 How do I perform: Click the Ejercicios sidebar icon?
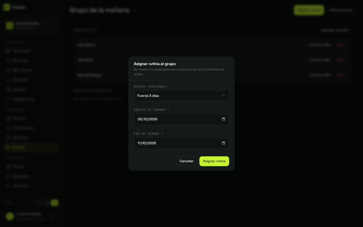pyautogui.click(x=8, y=138)
